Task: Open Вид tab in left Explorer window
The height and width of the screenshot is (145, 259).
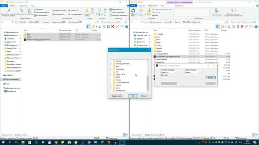Action: [x=33, y=6]
